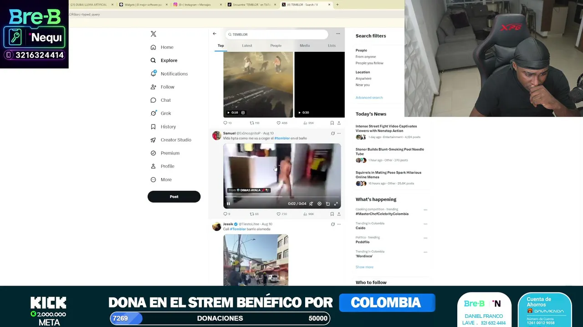Enter fullscreen on Samuel's video
Screen dimensions: 583x327
click(x=336, y=204)
